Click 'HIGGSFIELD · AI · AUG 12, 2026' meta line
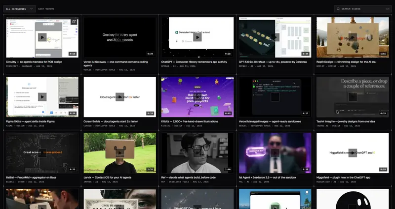 coord(336,181)
